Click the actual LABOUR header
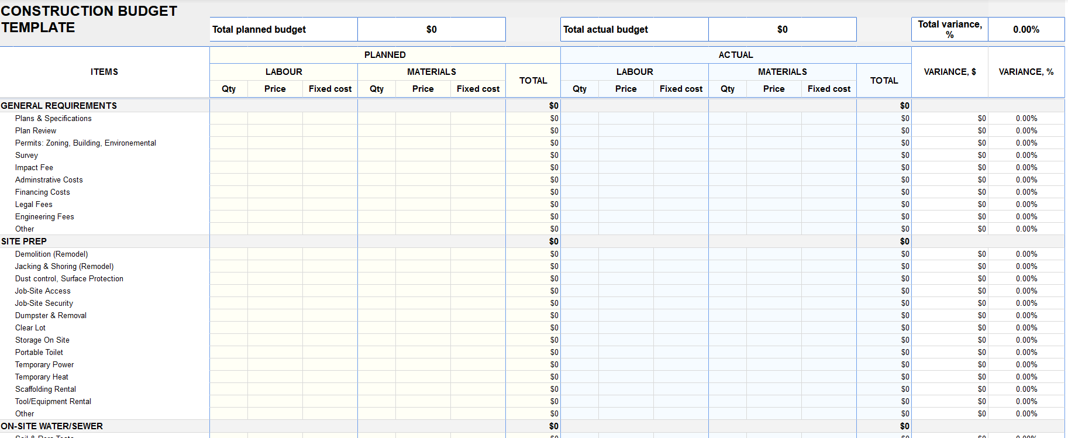 coord(635,72)
